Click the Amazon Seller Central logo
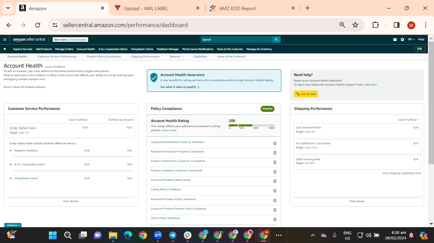 click(x=29, y=40)
